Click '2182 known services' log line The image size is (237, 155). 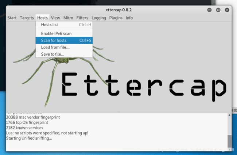pos(25,128)
